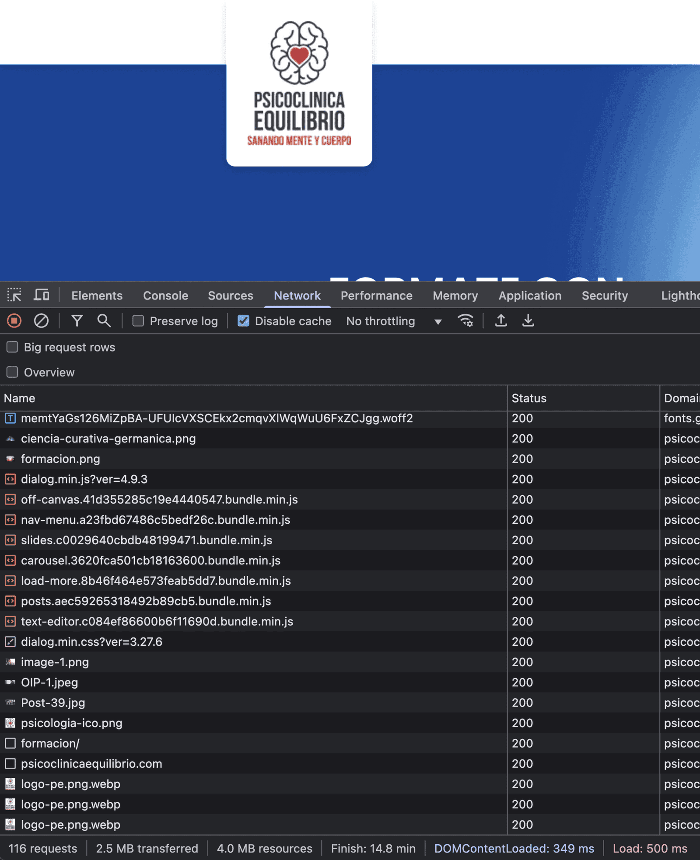Screen dimensions: 700x860
Task: Open network conditions Wi-Fi icon
Action: 465,321
